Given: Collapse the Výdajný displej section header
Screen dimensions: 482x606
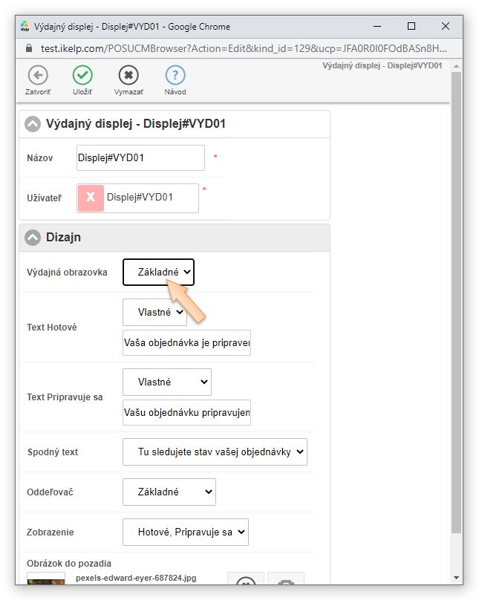Looking at the screenshot, I should coord(33,124).
